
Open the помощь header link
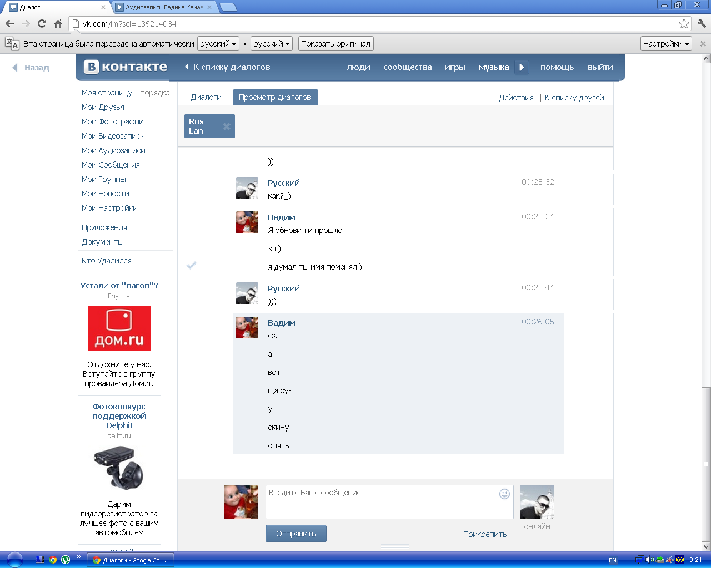pyautogui.click(x=557, y=67)
